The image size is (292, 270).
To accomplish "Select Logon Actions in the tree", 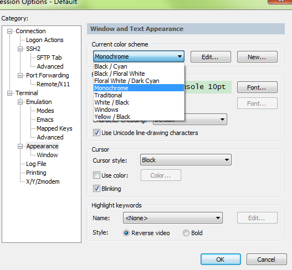I will click(45, 40).
